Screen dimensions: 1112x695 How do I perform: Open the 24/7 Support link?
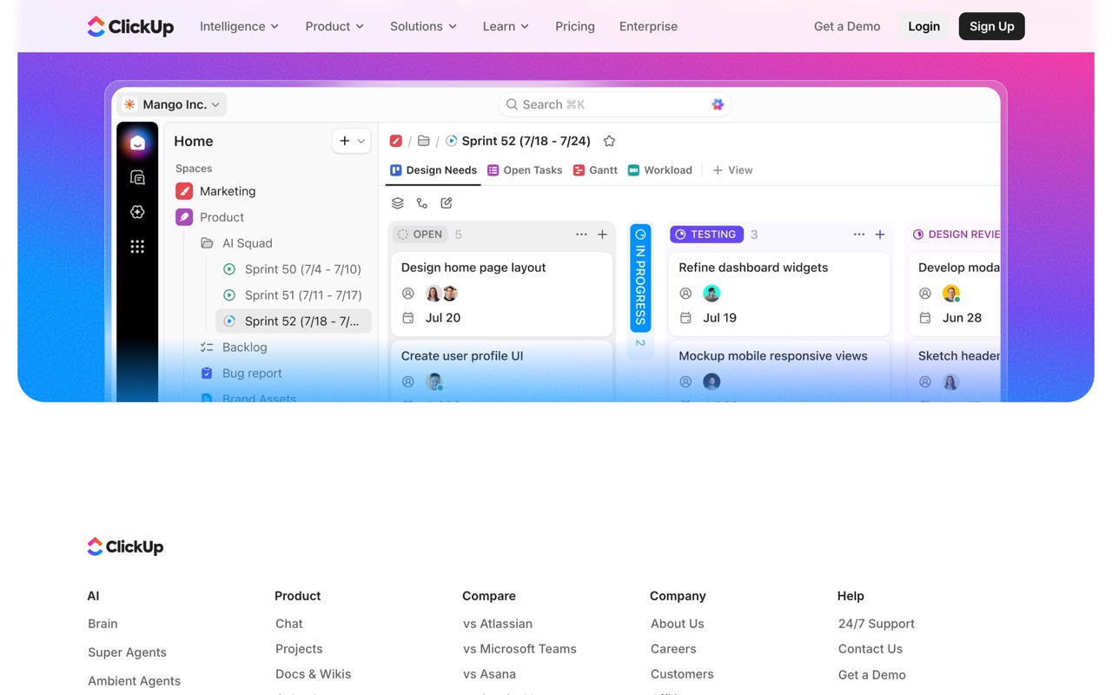876,624
